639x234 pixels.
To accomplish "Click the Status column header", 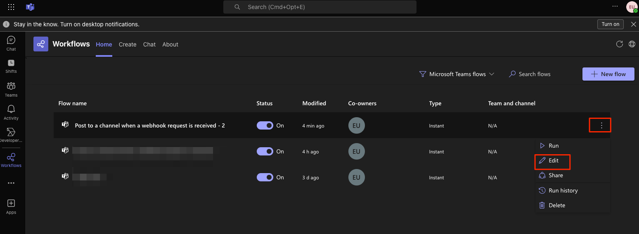I will click(x=265, y=103).
